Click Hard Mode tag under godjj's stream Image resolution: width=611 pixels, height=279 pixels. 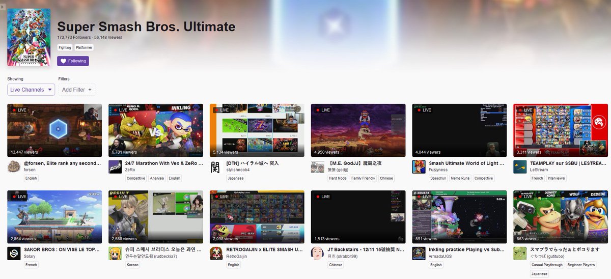pyautogui.click(x=338, y=178)
